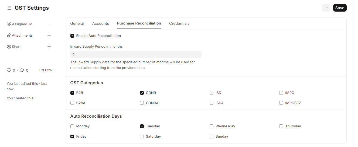Uncheck the CDNR category
Viewport: 358px width, 147px height.
pyautogui.click(x=142, y=93)
